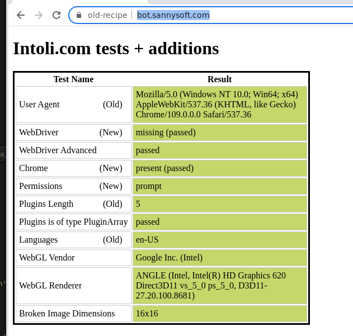Click the passed result for PluginArray row

[x=220, y=222]
